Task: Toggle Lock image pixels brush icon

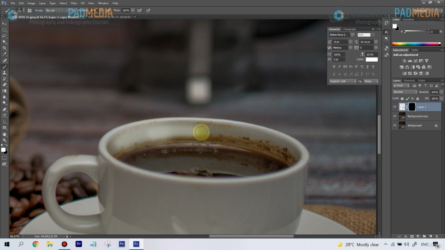Action: 407,99
